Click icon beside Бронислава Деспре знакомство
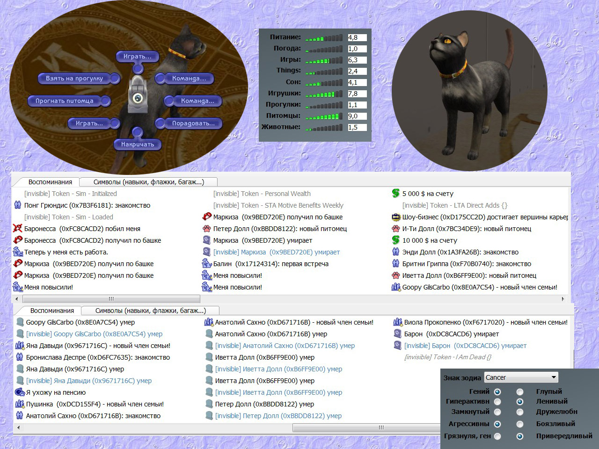 coord(20,357)
